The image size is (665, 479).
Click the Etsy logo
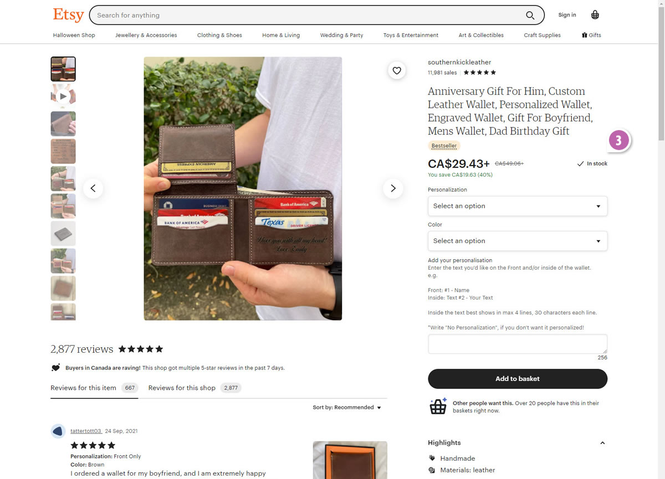[68, 15]
